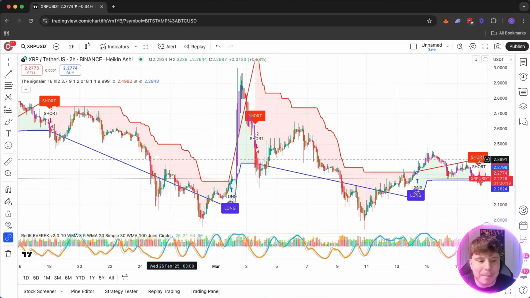Select the brush drawing tool
Screen dimensions: 530x298
8,122
